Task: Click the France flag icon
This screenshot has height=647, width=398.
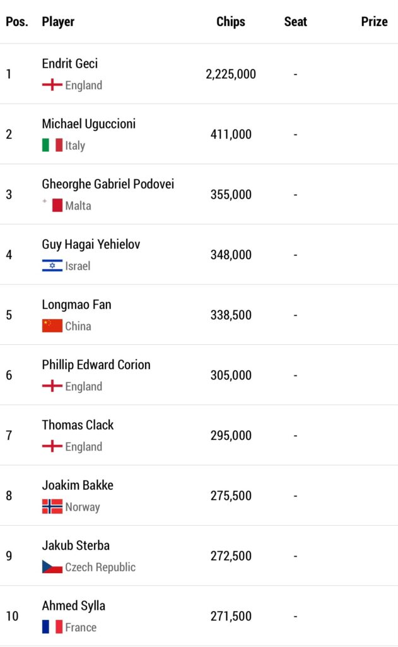Action: [52, 627]
